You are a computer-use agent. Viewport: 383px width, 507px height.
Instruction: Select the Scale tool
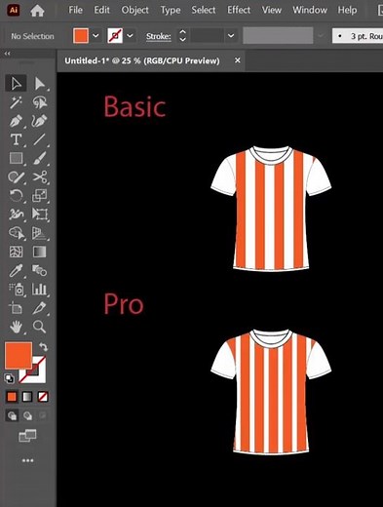point(40,196)
